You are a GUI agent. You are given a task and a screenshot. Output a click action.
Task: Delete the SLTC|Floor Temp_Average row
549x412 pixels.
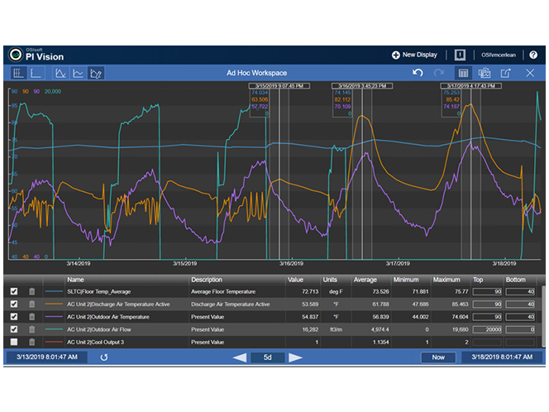click(x=32, y=291)
